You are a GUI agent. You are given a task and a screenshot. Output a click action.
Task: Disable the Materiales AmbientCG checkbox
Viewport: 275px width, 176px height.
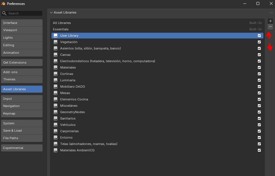(259, 150)
